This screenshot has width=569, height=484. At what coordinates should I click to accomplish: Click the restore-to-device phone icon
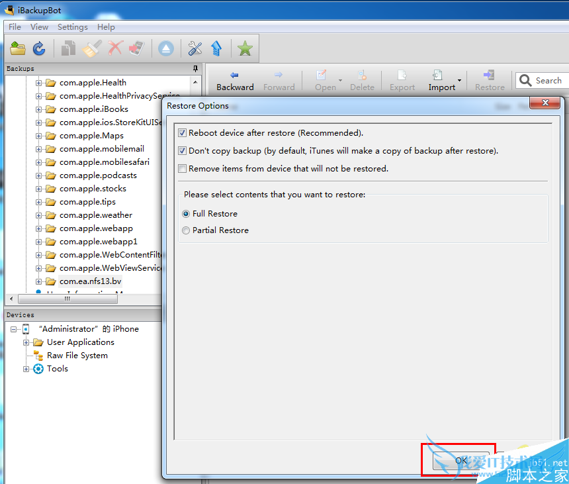pos(137,48)
